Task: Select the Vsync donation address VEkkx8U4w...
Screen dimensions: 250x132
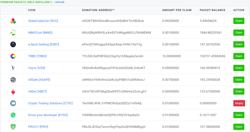Action: coord(114,68)
